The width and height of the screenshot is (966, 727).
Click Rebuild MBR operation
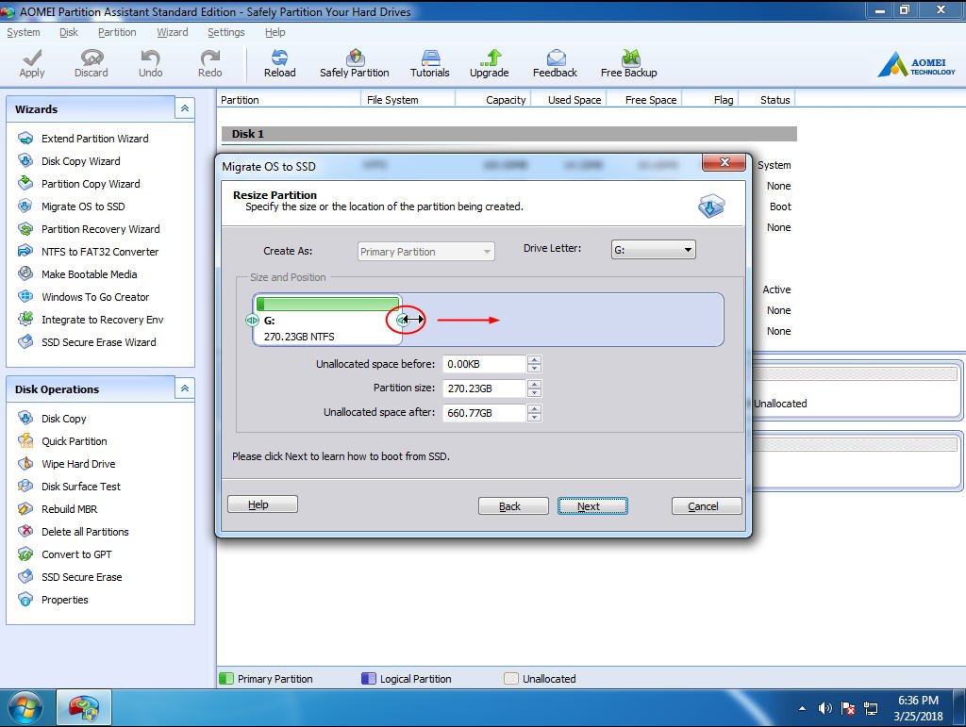point(69,509)
